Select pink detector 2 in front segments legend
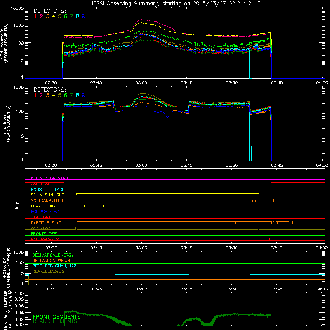 point(42,16)
